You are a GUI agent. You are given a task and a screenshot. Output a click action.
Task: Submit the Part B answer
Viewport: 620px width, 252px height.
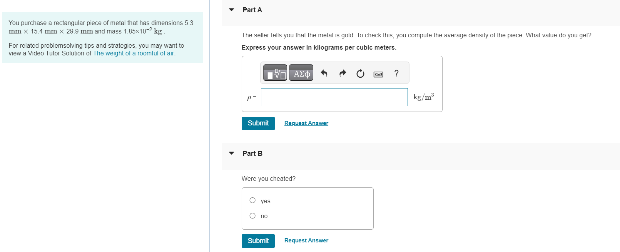pyautogui.click(x=258, y=241)
